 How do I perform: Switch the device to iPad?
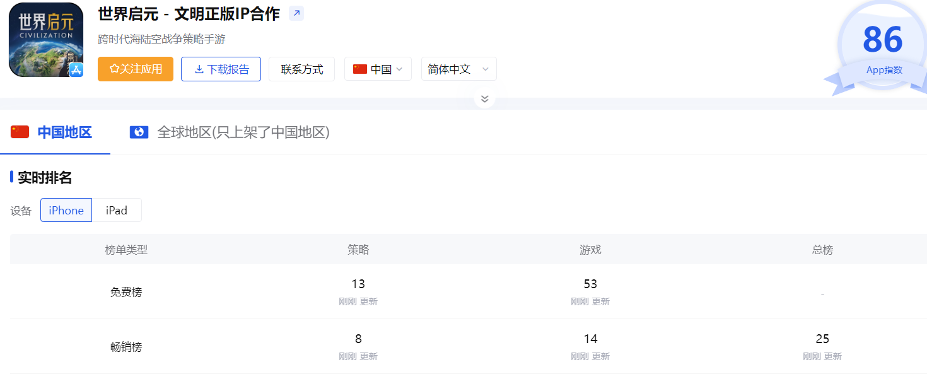(117, 211)
